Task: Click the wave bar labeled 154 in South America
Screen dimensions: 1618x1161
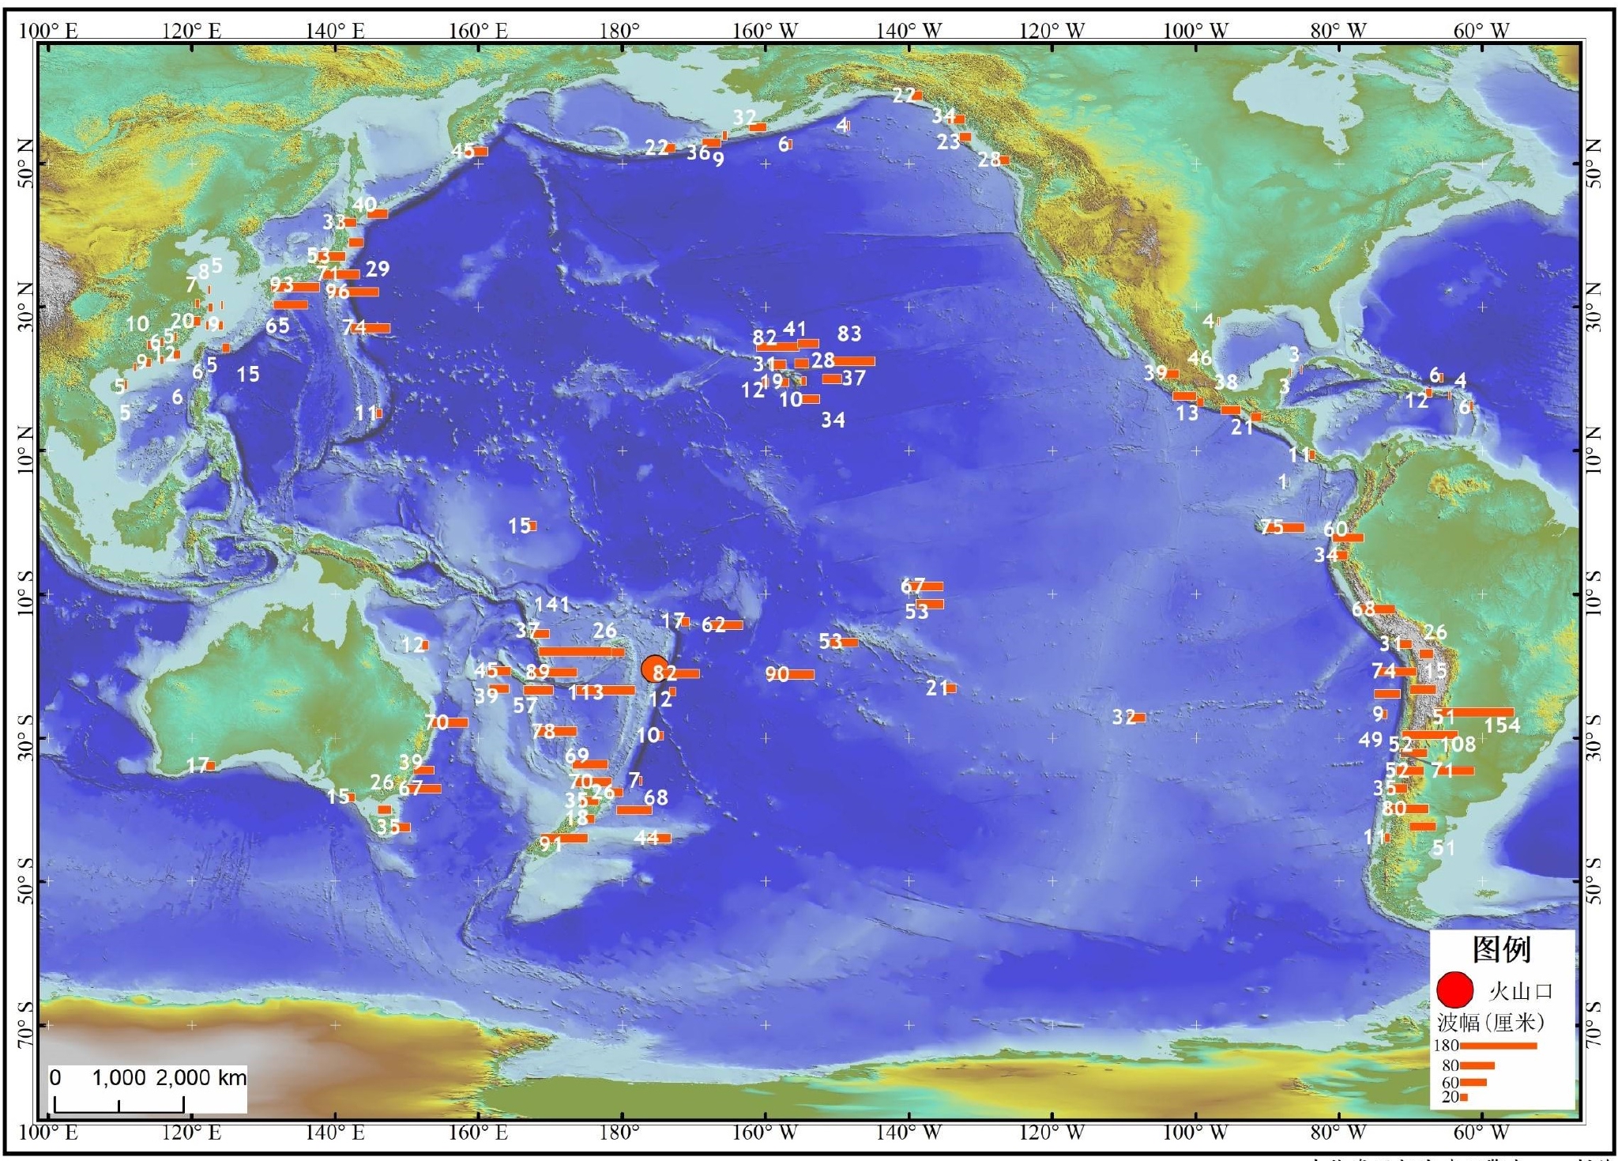Action: click(x=1482, y=712)
